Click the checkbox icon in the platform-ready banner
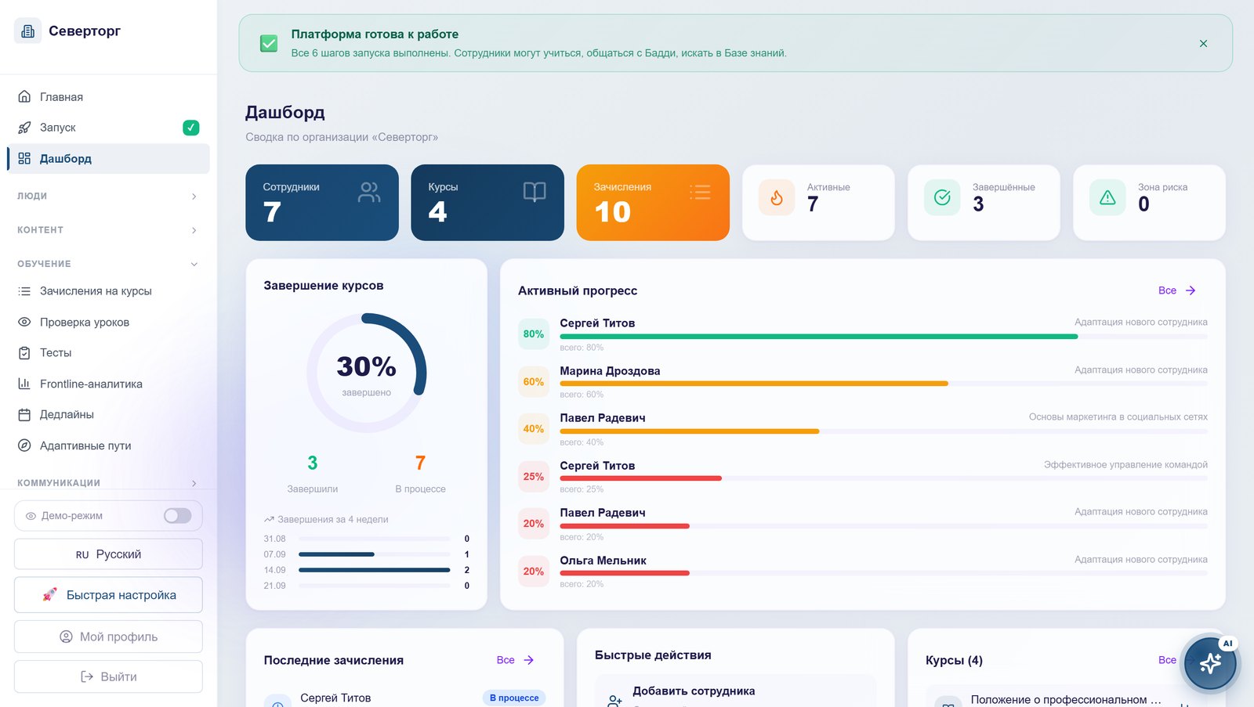This screenshot has height=707, width=1254. (x=269, y=43)
